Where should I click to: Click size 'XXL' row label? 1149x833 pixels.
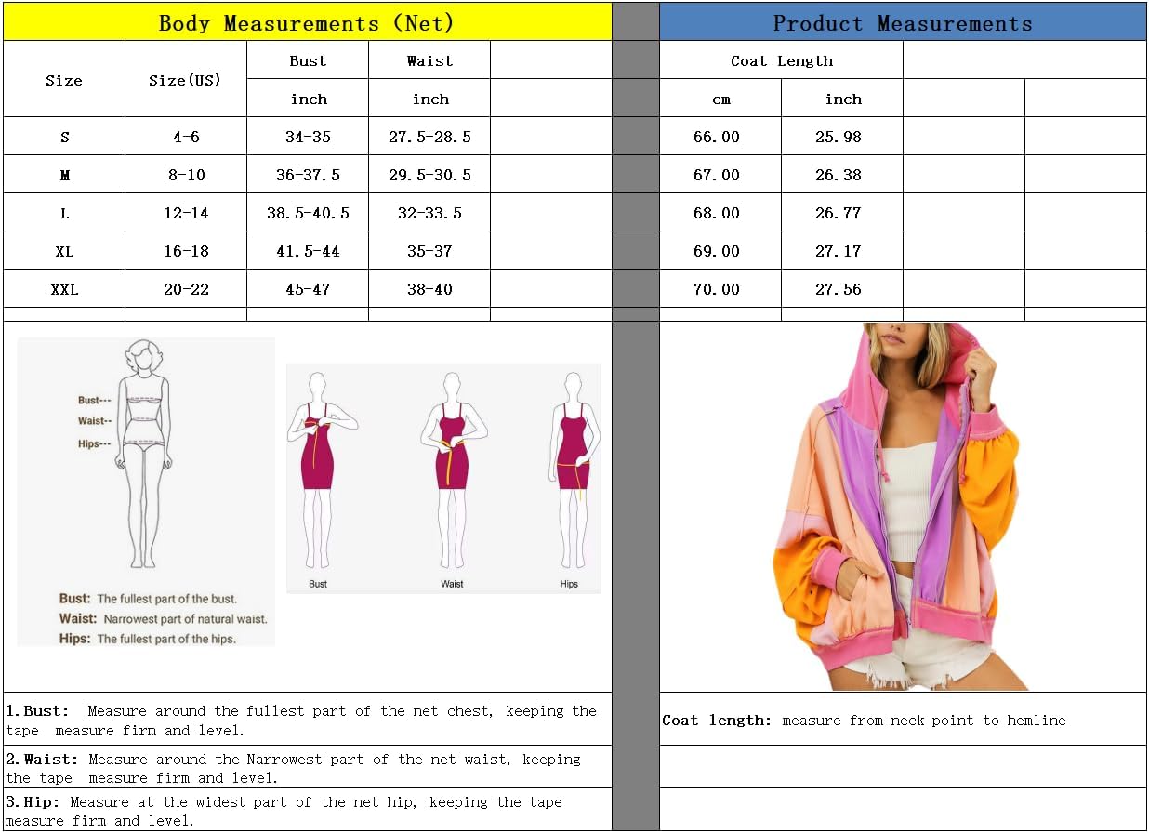coord(64,289)
